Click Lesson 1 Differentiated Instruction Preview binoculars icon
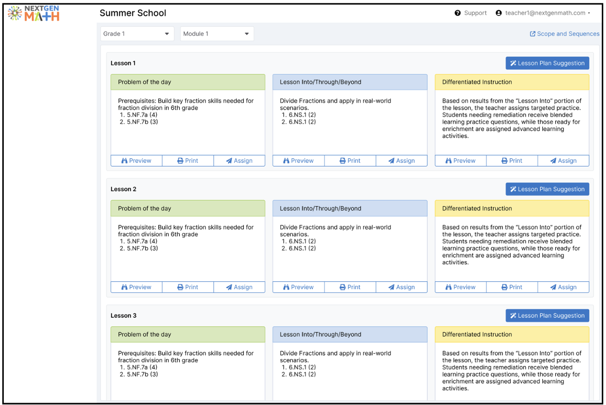The image size is (606, 405). [448, 161]
